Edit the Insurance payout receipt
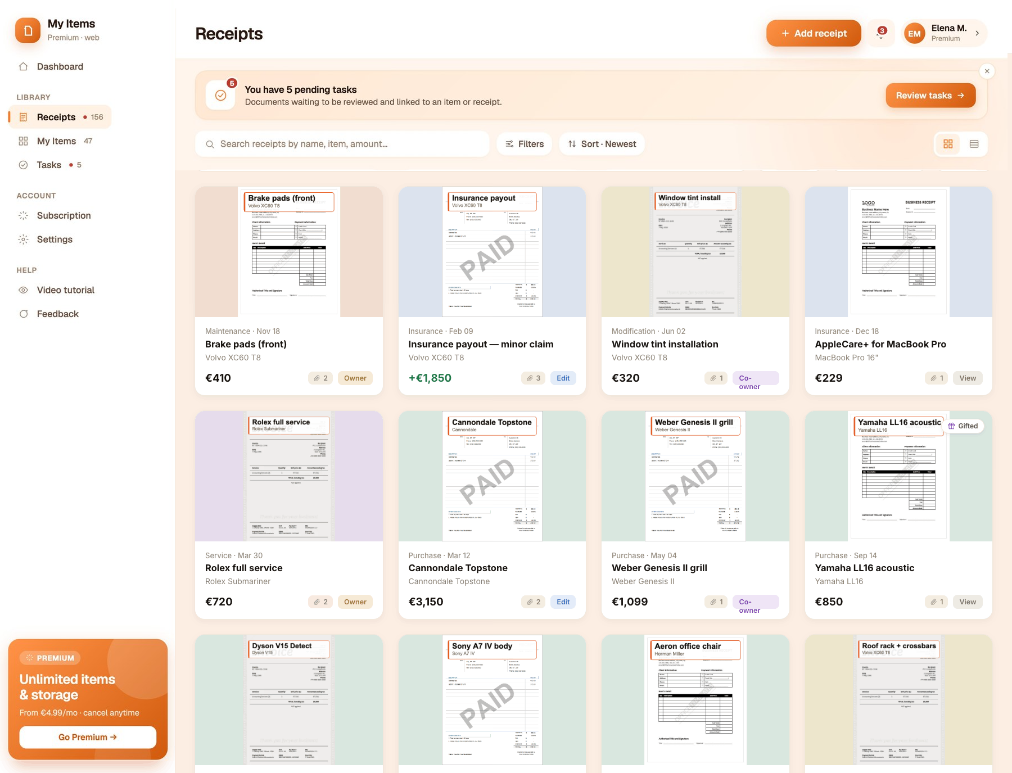 click(563, 378)
